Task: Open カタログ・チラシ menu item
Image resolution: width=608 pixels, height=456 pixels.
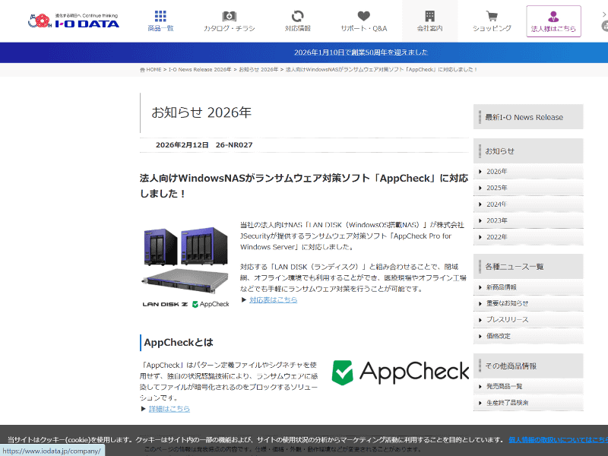Action: point(230,21)
